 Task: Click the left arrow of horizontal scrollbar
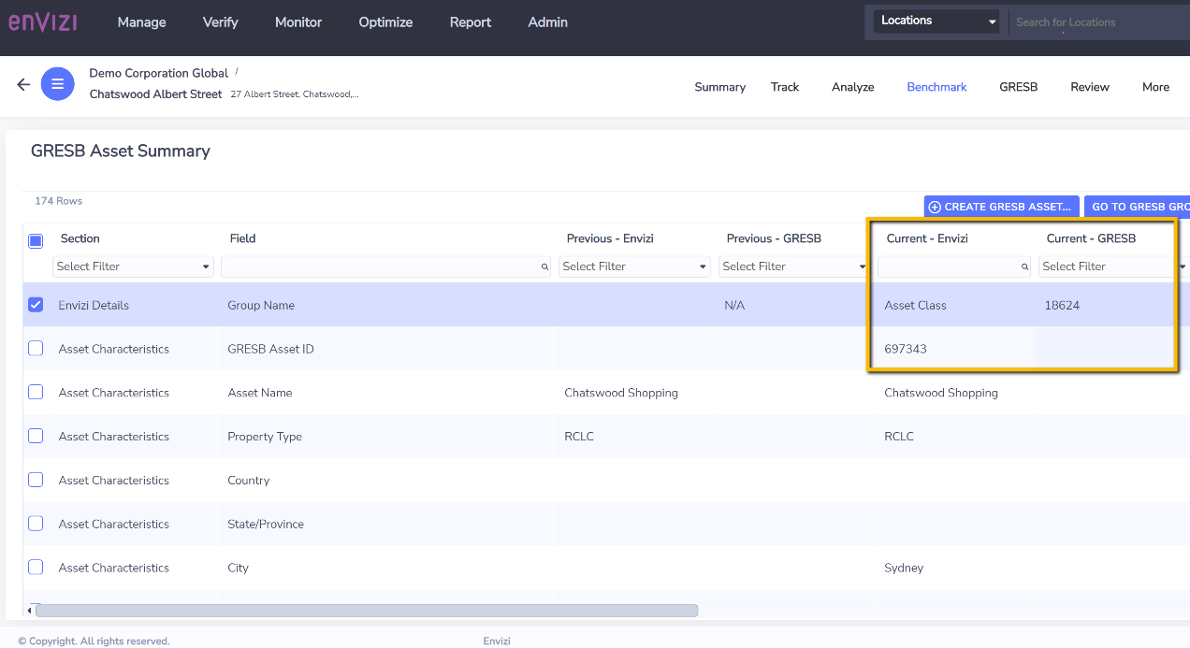pos(29,611)
